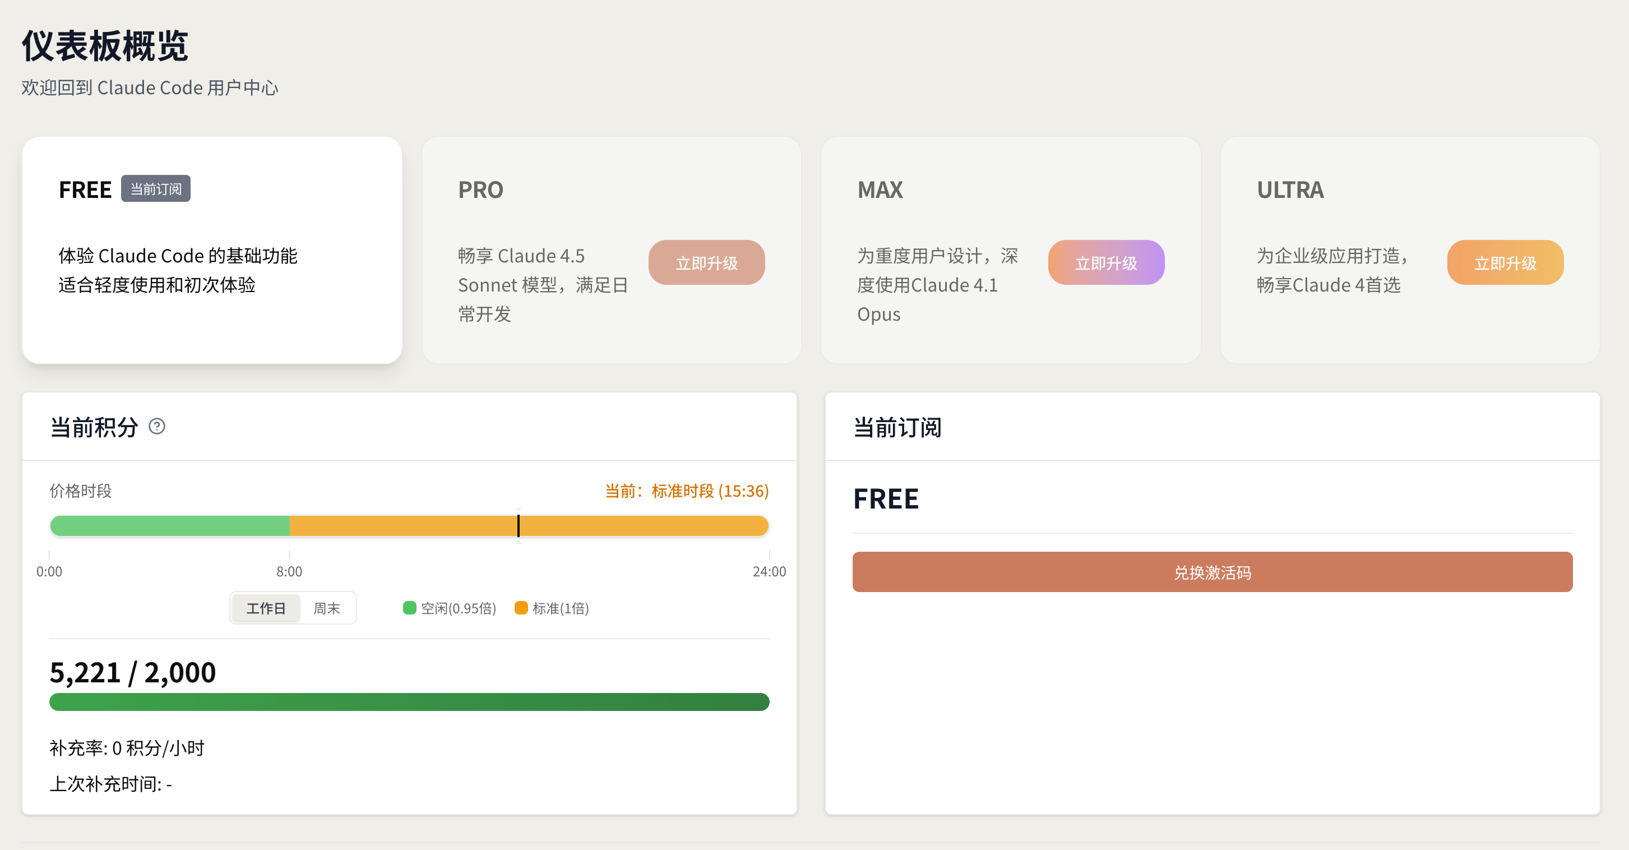The width and height of the screenshot is (1629, 850).
Task: Click the 当前订阅 badge beside FREE
Action: [x=156, y=189]
